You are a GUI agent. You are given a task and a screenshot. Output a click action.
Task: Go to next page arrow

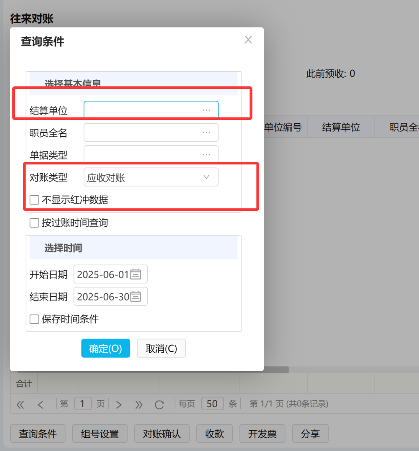pyautogui.click(x=119, y=404)
